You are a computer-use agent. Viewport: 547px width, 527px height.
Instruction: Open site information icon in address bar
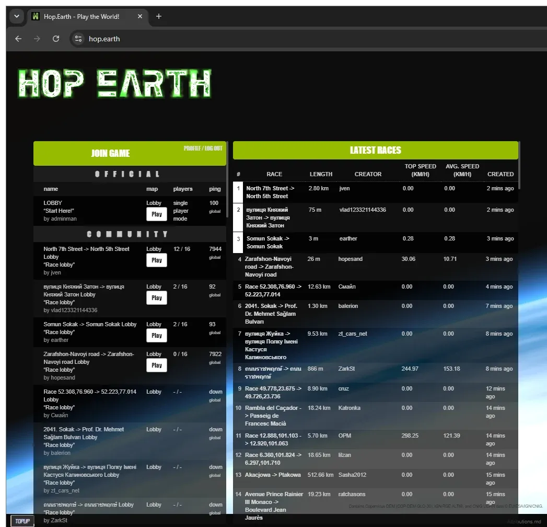[x=78, y=39]
